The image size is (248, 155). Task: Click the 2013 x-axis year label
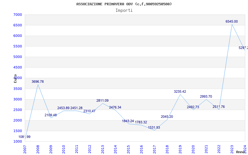click(x=103, y=149)
